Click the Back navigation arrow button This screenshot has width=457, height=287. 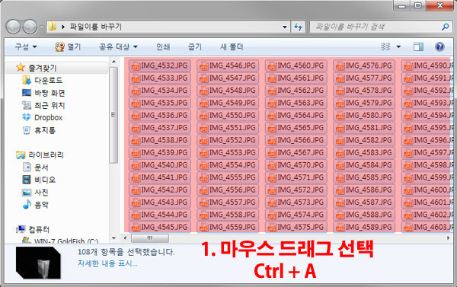click(x=13, y=27)
